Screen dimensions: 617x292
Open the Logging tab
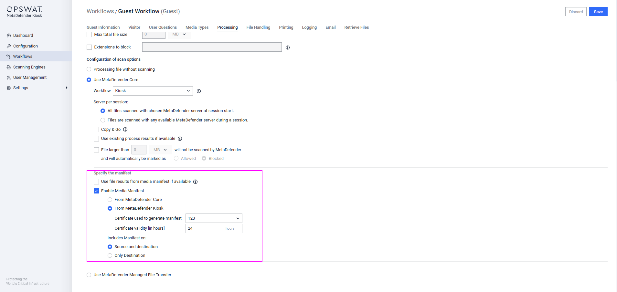pyautogui.click(x=309, y=27)
